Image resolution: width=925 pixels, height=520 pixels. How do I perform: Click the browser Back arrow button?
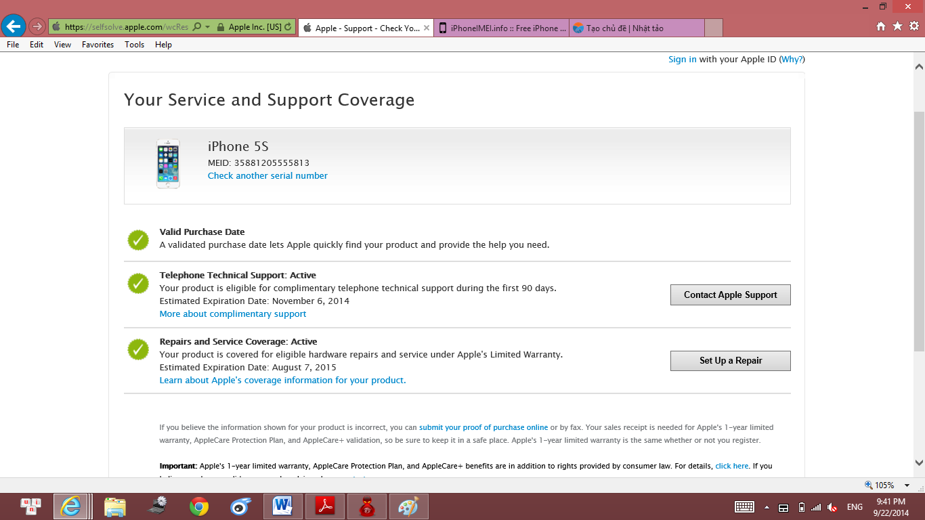(x=14, y=26)
